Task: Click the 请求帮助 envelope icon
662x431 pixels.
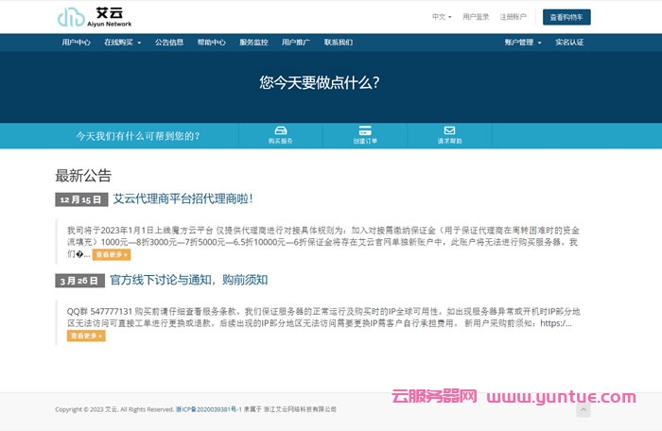Action: pos(449,130)
